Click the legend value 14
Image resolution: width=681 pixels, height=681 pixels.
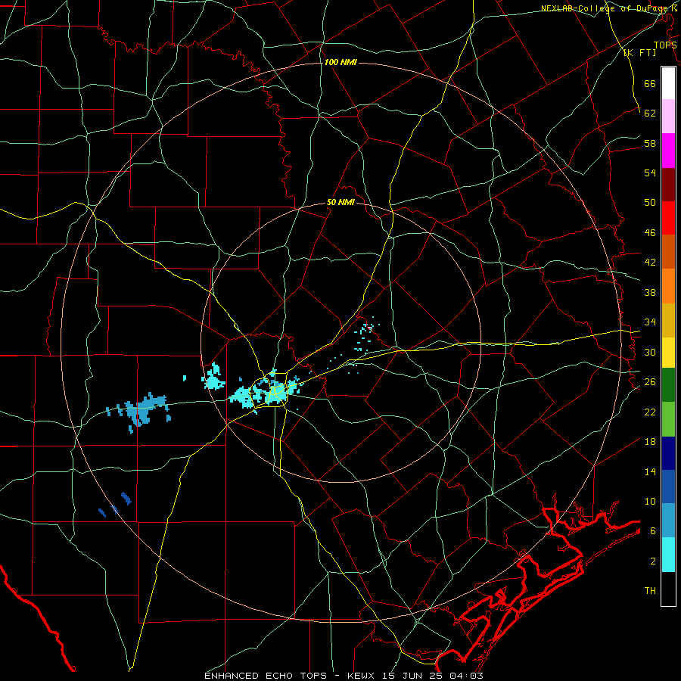tap(650, 472)
